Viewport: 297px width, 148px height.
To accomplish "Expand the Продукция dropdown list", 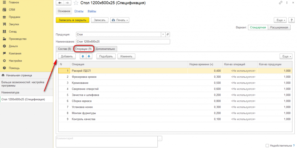I will coord(163,35).
